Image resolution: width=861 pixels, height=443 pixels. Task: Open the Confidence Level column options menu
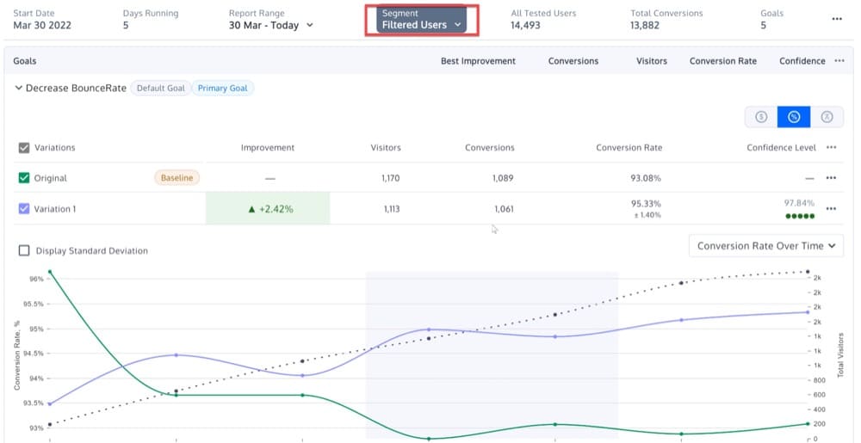tap(831, 147)
